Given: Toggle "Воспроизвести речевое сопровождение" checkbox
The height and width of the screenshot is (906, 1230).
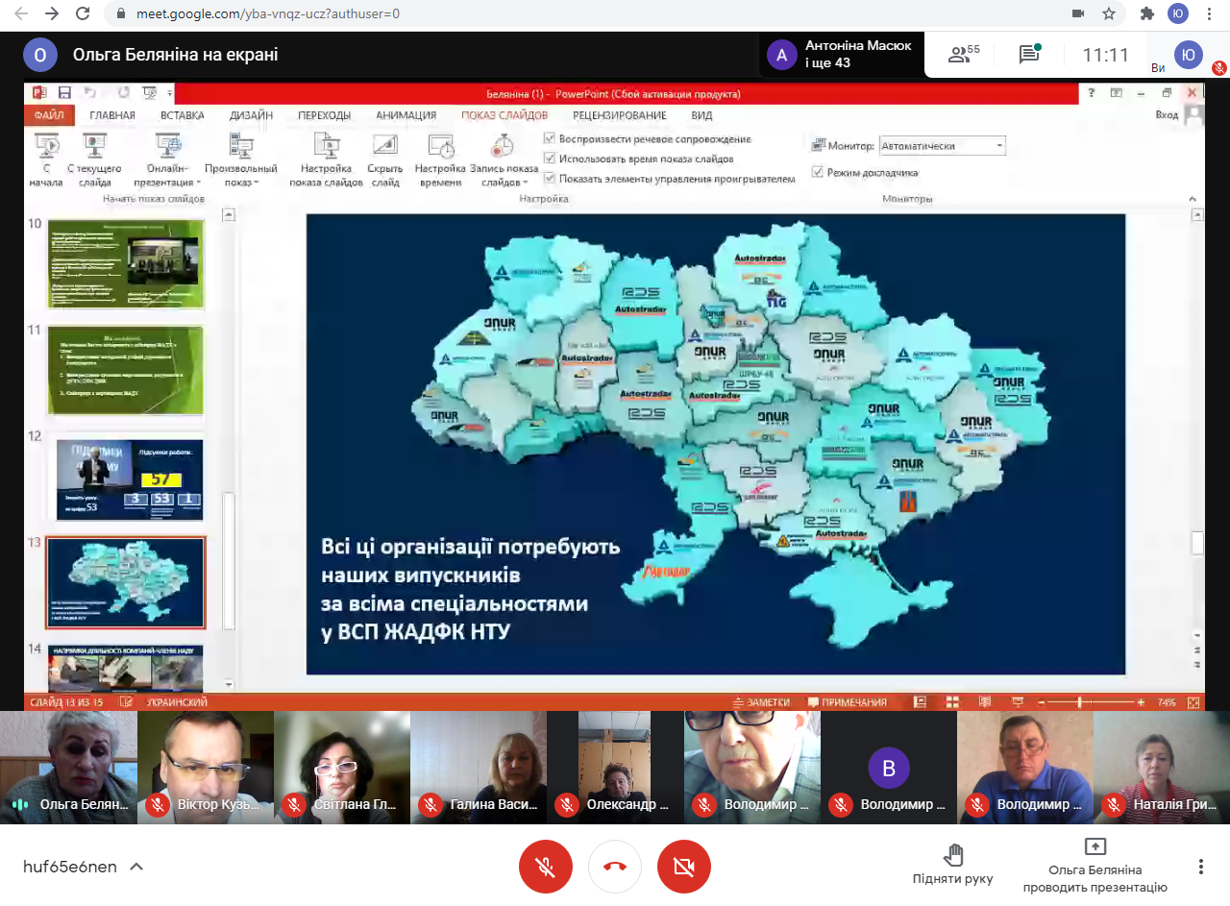Looking at the screenshot, I should click(550, 138).
